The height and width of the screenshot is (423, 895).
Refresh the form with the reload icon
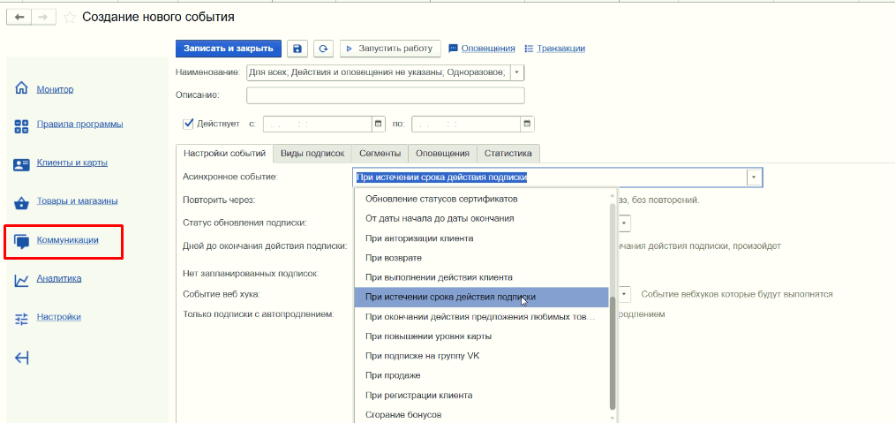323,49
